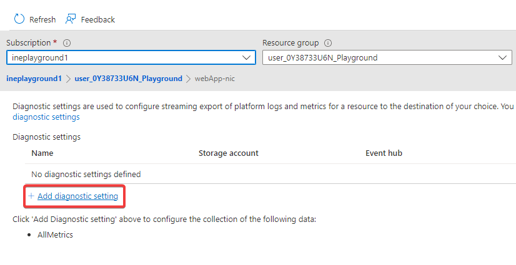This screenshot has height=265, width=516.
Task: Click the info icon beside Resource group
Action: coord(328,43)
